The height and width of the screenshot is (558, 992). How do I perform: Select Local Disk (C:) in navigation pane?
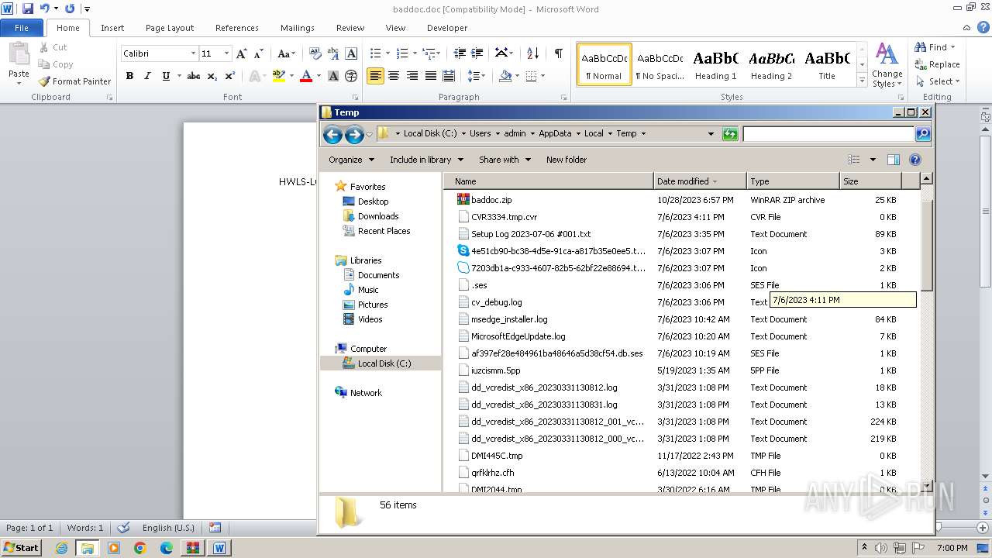click(x=384, y=363)
